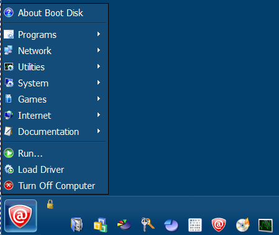The image size is (279, 235).
Task: Click the Load Driver gear-plus icon
Action: pyautogui.click(x=9, y=169)
